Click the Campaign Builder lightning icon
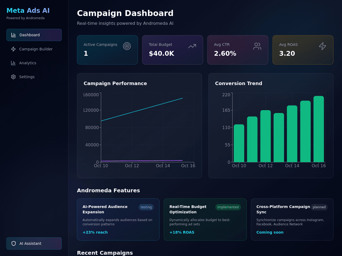This screenshot has height=256, width=342. click(x=13, y=49)
